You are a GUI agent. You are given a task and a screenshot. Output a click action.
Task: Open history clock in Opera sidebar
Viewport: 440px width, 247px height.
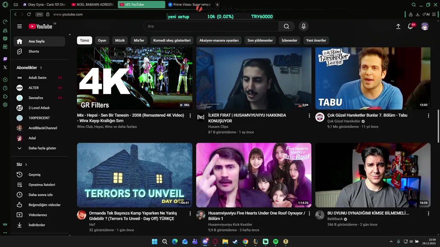point(5,88)
